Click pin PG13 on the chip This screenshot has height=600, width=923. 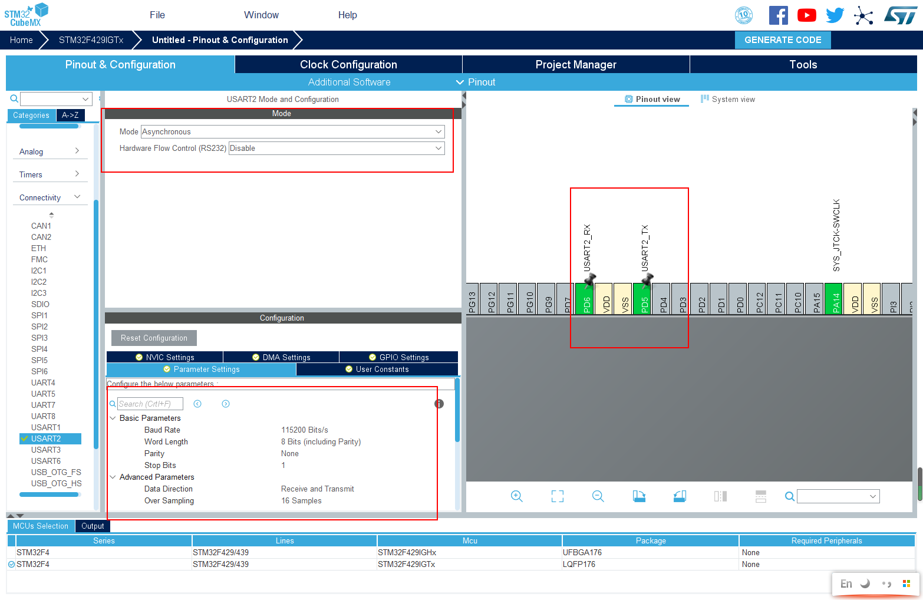point(473,299)
